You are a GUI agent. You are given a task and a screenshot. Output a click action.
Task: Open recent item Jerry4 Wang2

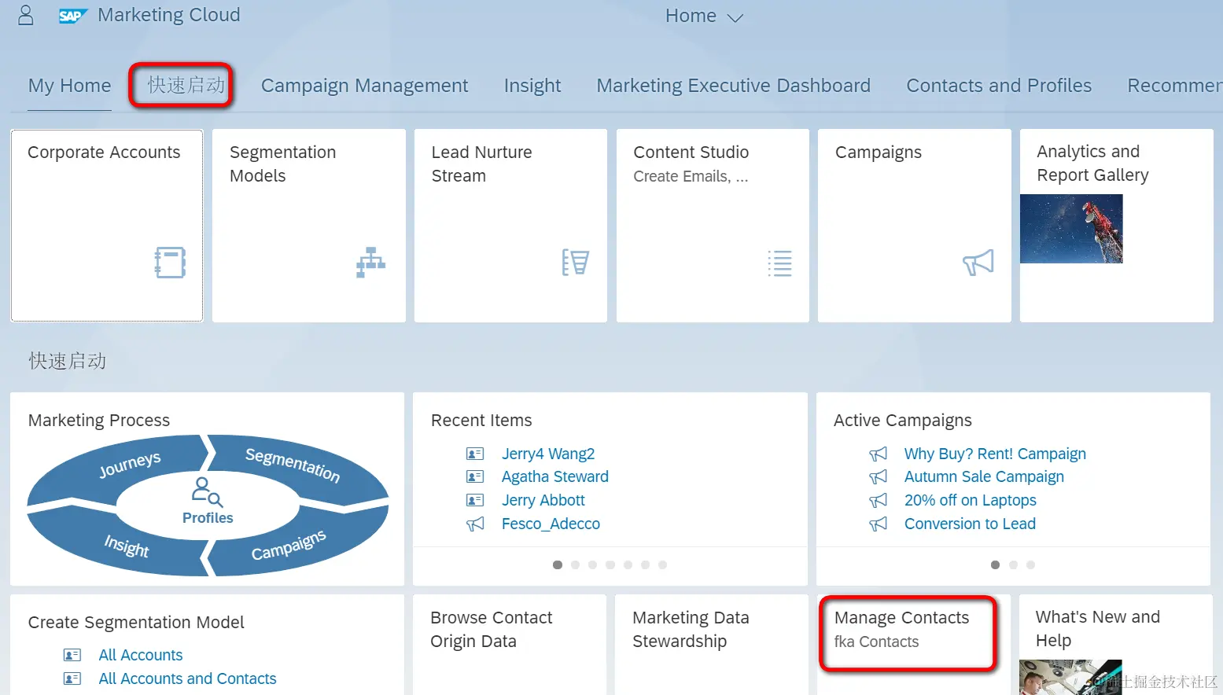[x=548, y=454]
